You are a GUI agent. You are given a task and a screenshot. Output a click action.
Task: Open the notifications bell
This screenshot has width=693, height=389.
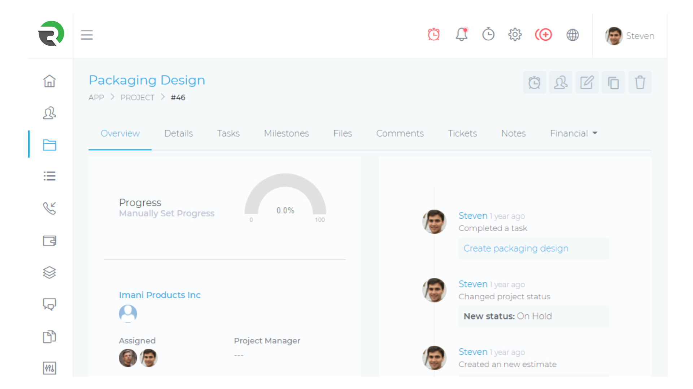pyautogui.click(x=461, y=35)
